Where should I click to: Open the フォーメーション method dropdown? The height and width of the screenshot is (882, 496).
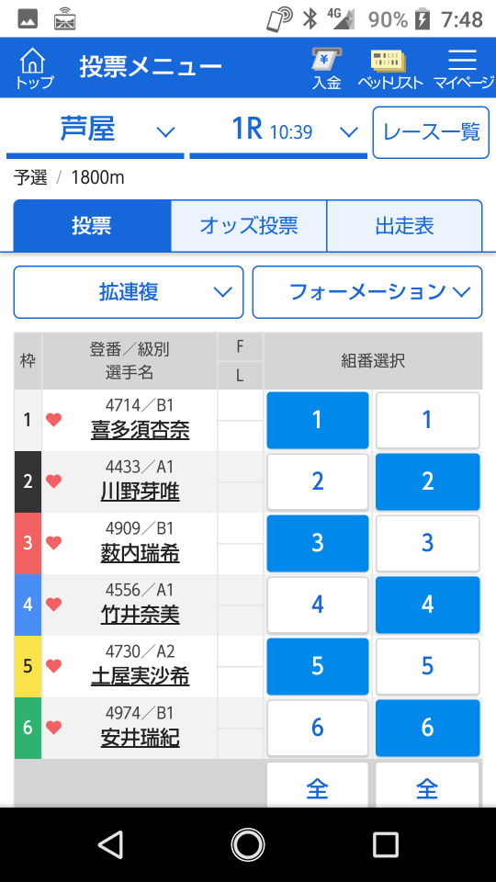coord(367,292)
